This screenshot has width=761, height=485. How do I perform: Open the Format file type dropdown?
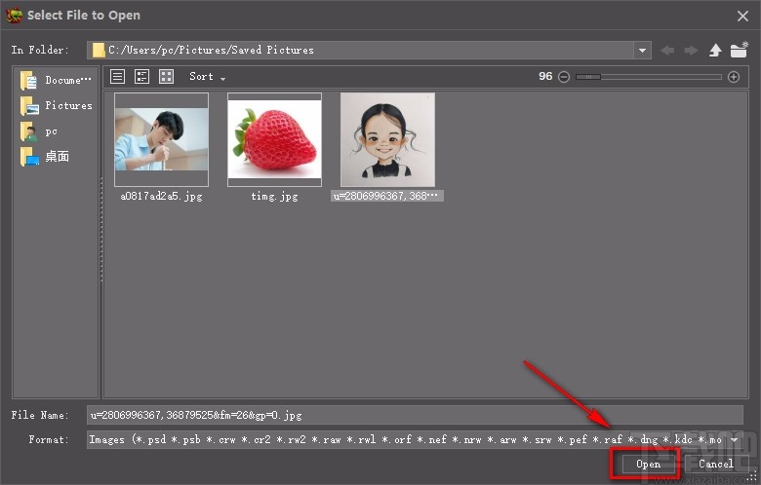[x=415, y=439]
